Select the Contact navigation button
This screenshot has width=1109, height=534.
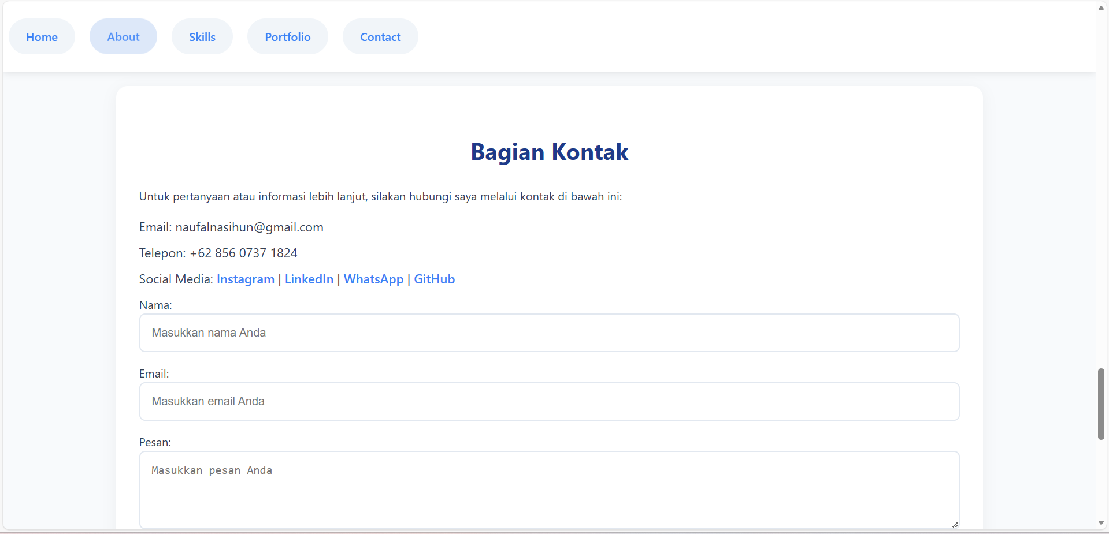[x=380, y=36]
